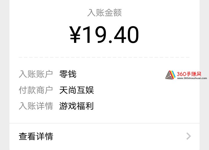Click the 360手赚网 red watermark text
Screen dimensions: 209x150
(189, 74)
